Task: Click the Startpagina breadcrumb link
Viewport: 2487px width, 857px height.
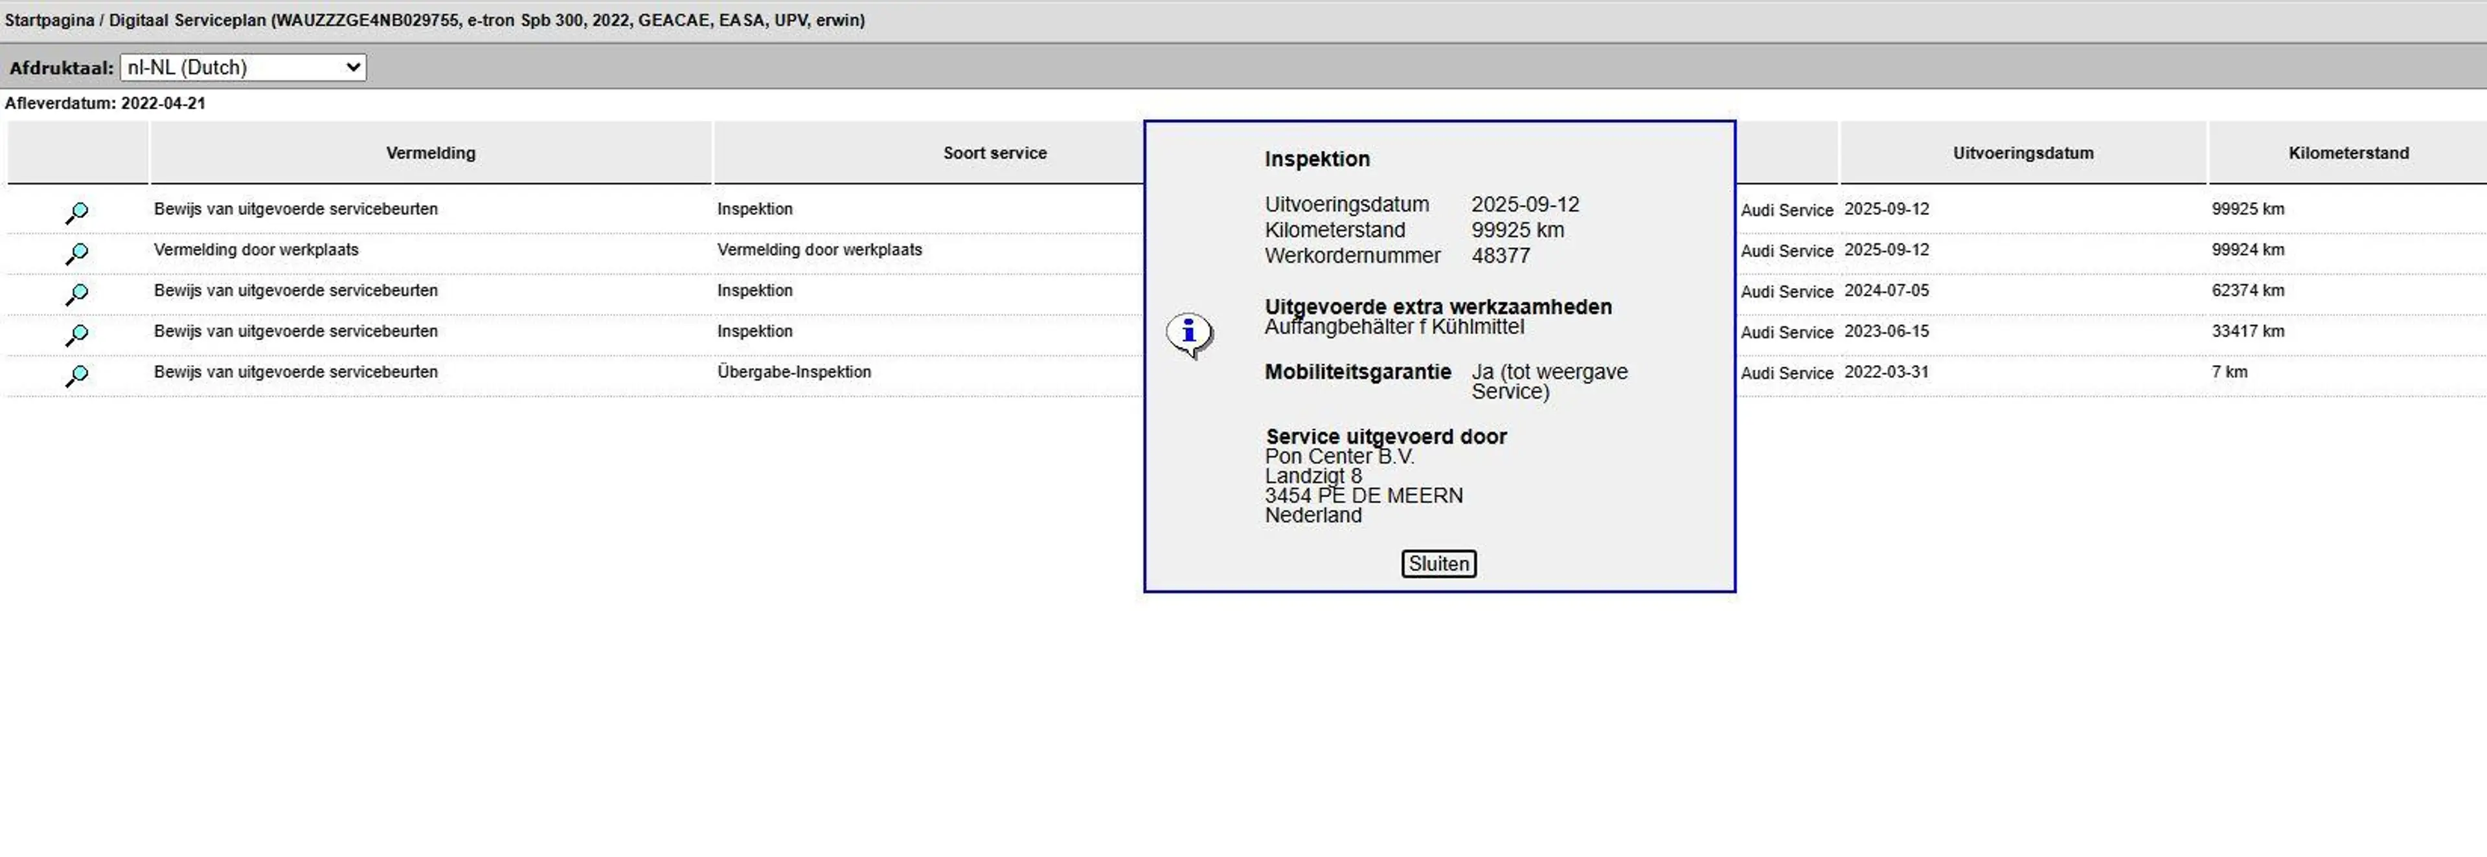Action: pos(49,20)
